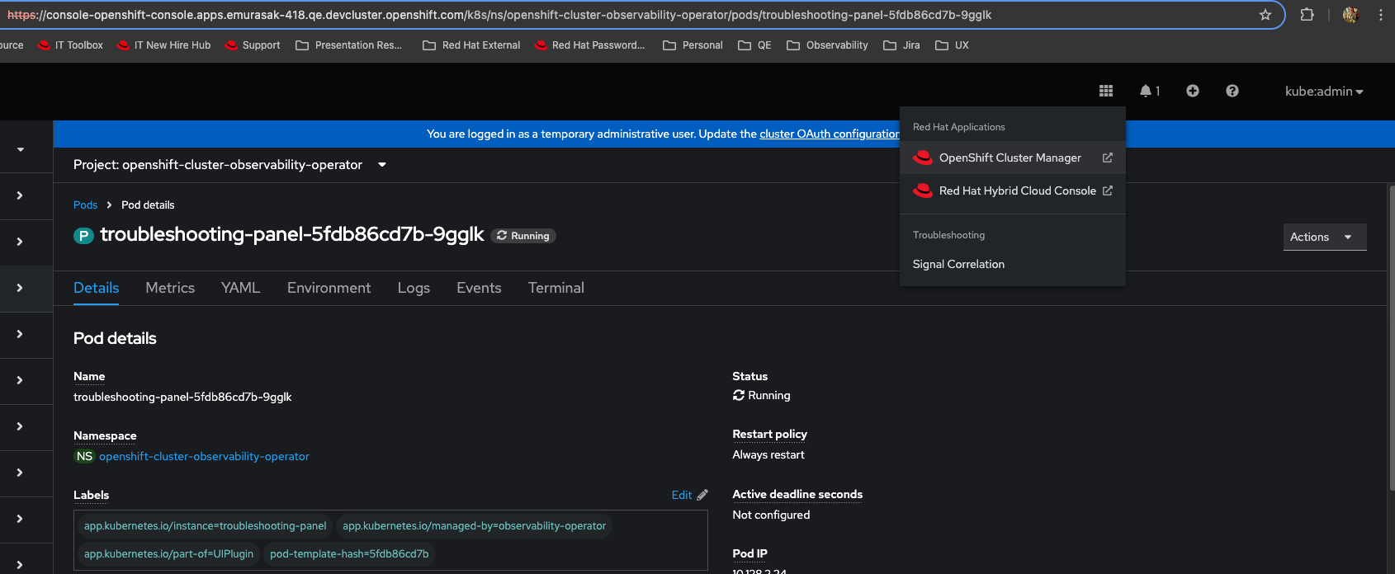Expand the fifth sidebar navigation chevron

[20, 380]
